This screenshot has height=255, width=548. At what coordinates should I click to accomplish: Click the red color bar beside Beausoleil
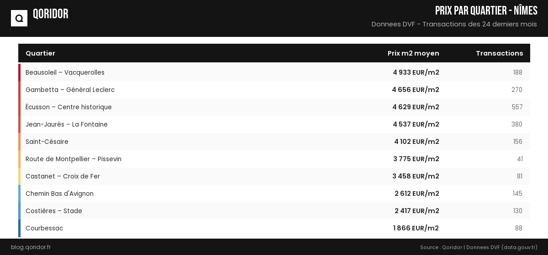pyautogui.click(x=19, y=72)
